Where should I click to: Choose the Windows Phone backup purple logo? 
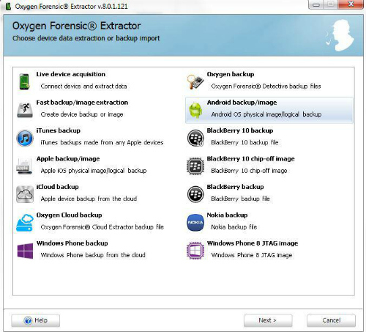pyautogui.click(x=25, y=251)
